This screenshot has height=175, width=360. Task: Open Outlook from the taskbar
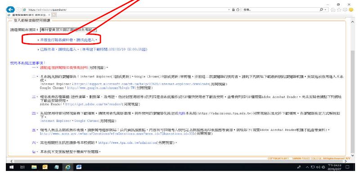45,167
